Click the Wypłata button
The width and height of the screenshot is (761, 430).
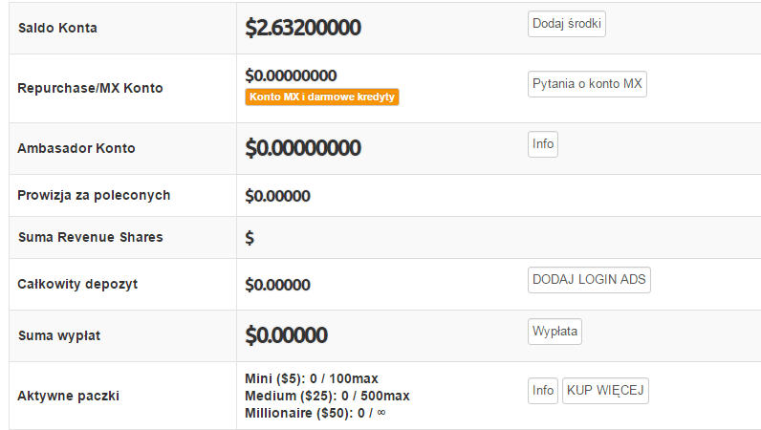[x=555, y=332]
